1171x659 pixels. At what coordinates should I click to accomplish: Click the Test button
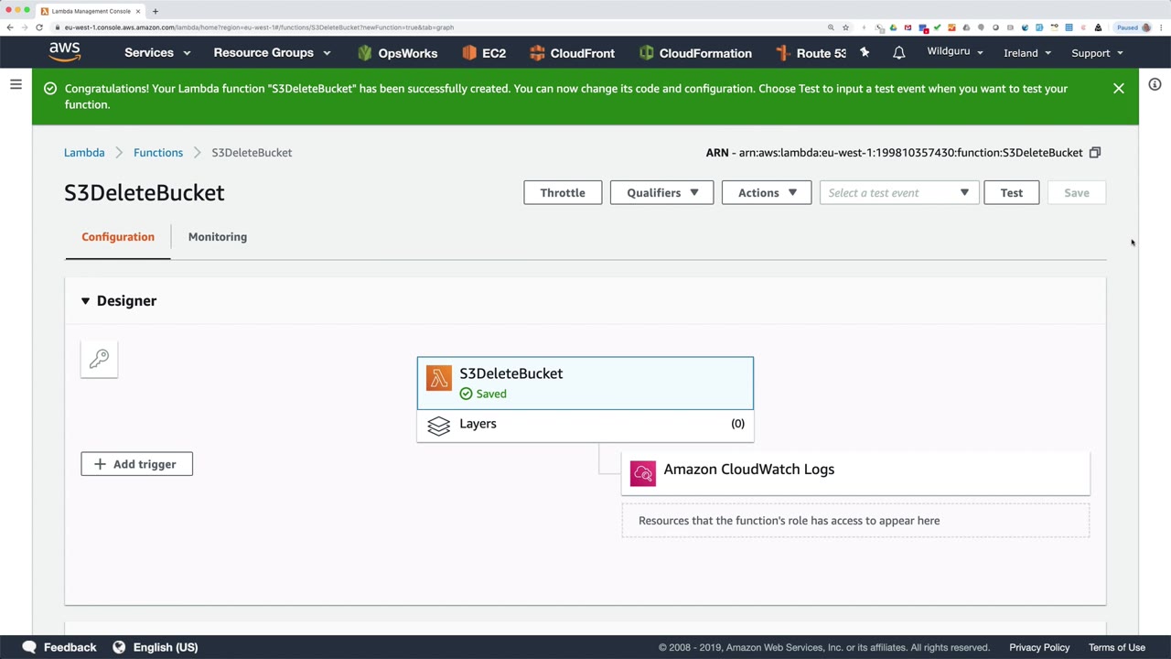pos(1012,193)
